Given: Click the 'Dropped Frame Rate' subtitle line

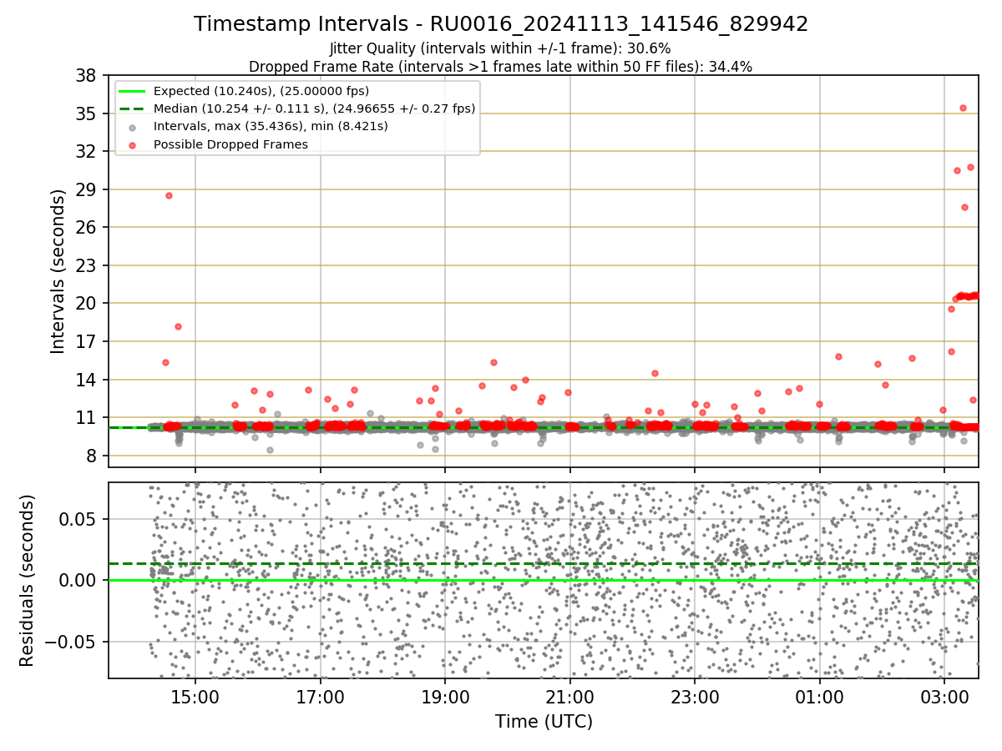Looking at the screenshot, I should 500,67.
